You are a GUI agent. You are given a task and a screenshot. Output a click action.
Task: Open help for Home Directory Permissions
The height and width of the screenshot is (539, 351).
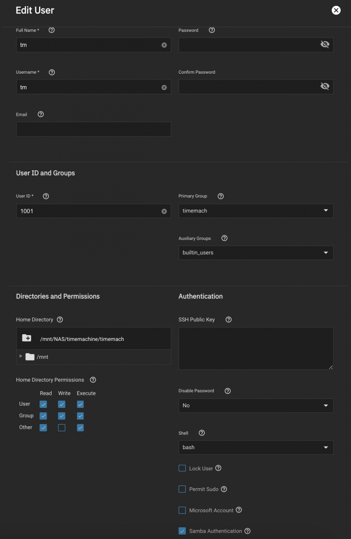(93, 380)
